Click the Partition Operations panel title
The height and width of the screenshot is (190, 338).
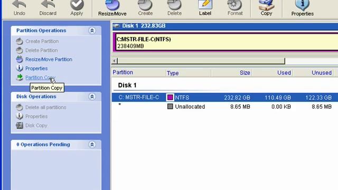pyautogui.click(x=41, y=31)
